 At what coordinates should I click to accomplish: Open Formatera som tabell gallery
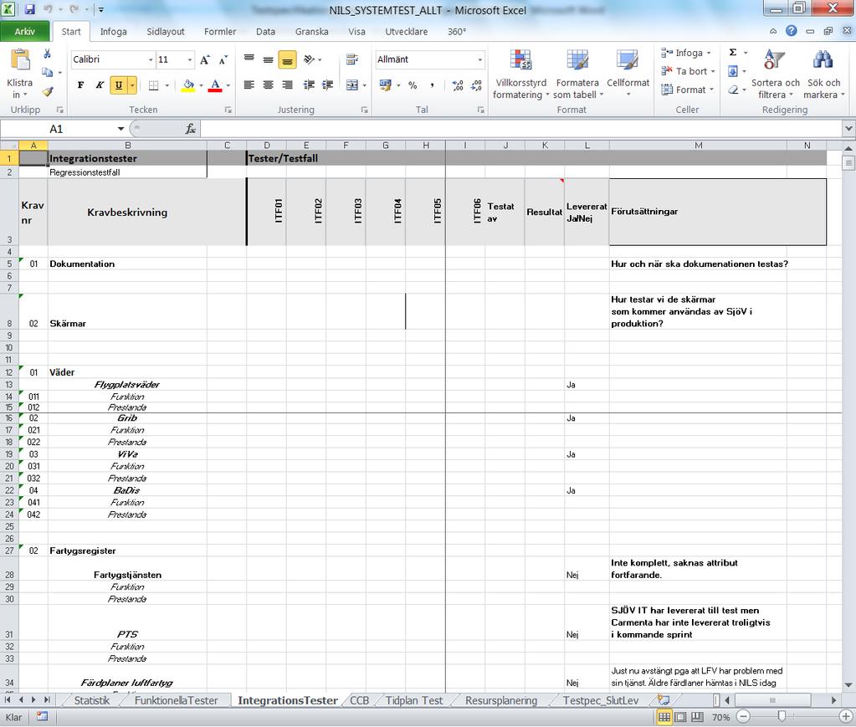(x=577, y=74)
